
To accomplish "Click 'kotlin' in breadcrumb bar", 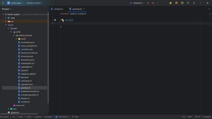I will tap(29, 117).
